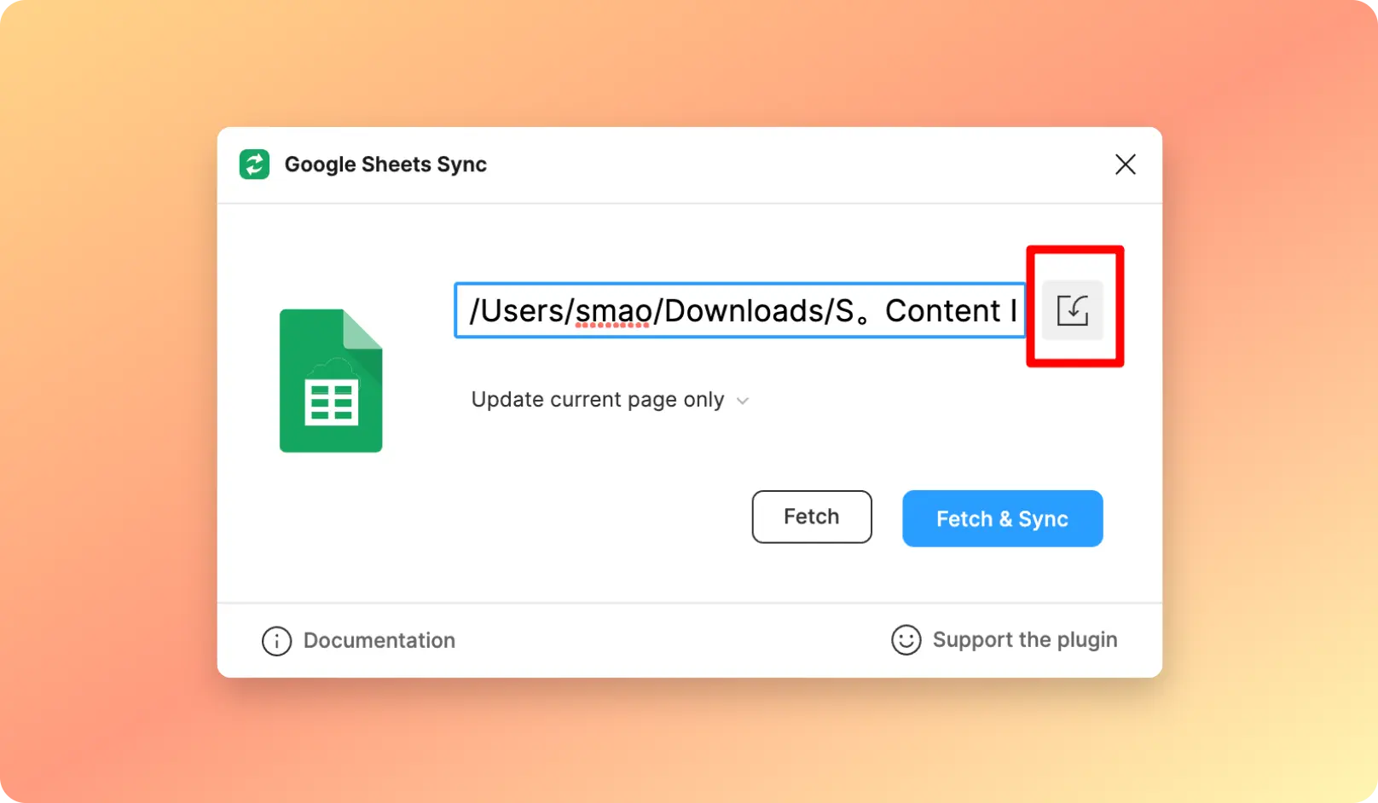The image size is (1378, 803).
Task: Focus the spreadsheet path input field
Action: (x=738, y=310)
